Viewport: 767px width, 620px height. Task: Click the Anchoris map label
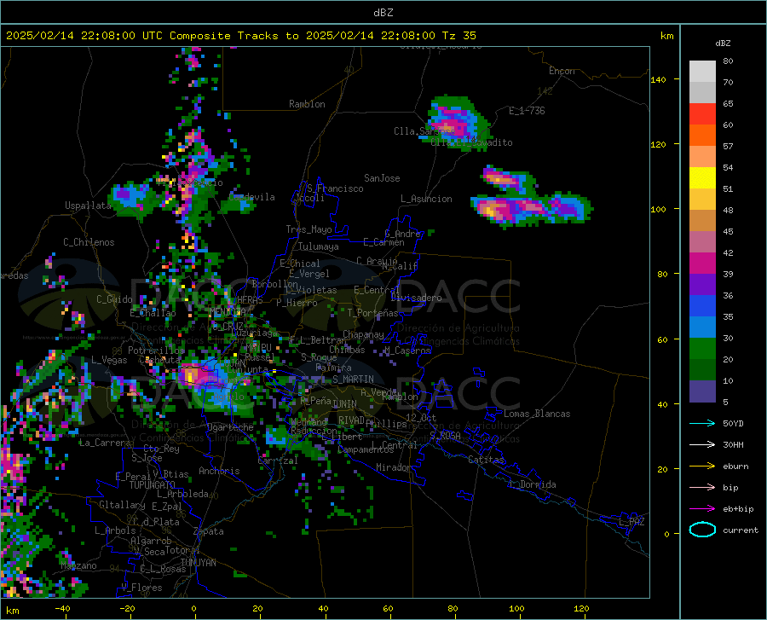click(219, 471)
